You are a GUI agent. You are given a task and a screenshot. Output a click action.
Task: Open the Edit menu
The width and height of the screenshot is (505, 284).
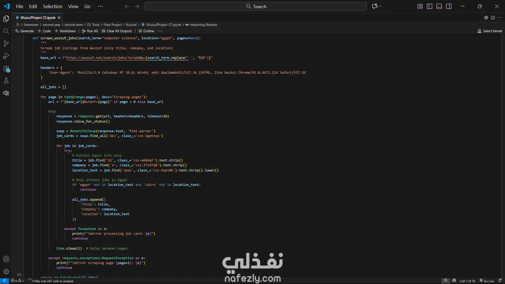[x=33, y=6]
